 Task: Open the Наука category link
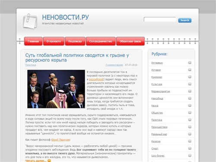click(x=155, y=106)
